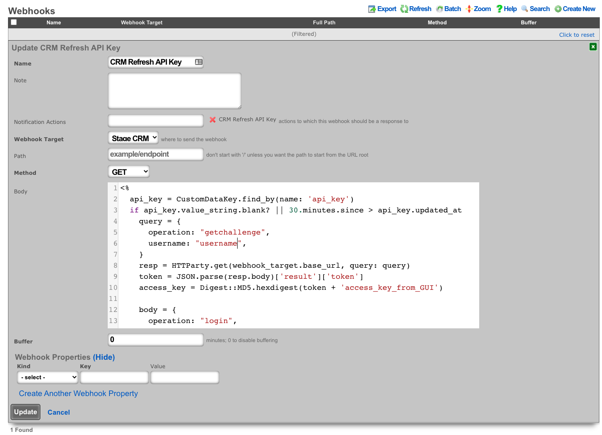
Task: Click the Buffer minutes input field
Action: pos(156,339)
